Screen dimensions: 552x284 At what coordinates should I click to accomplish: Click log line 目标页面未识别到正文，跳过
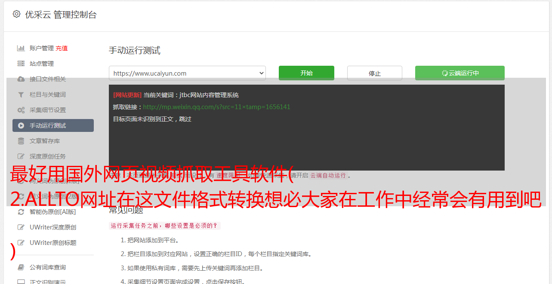point(152,119)
